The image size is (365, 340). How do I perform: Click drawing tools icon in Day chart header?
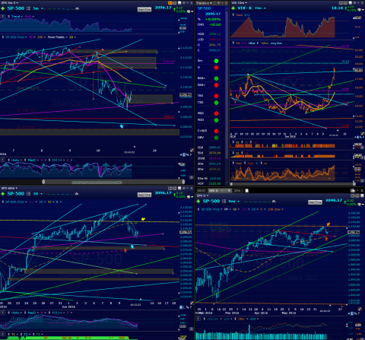[274, 202]
